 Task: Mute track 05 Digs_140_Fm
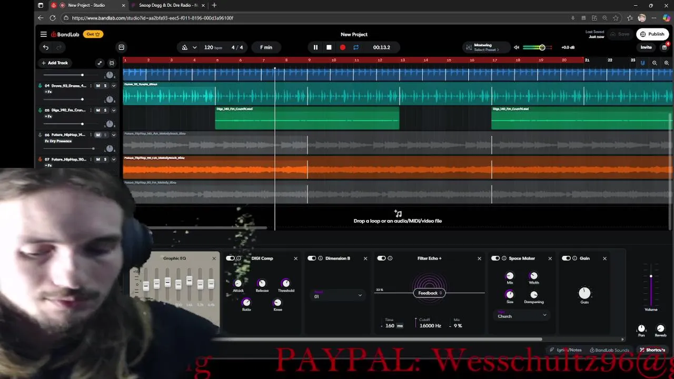(98, 111)
